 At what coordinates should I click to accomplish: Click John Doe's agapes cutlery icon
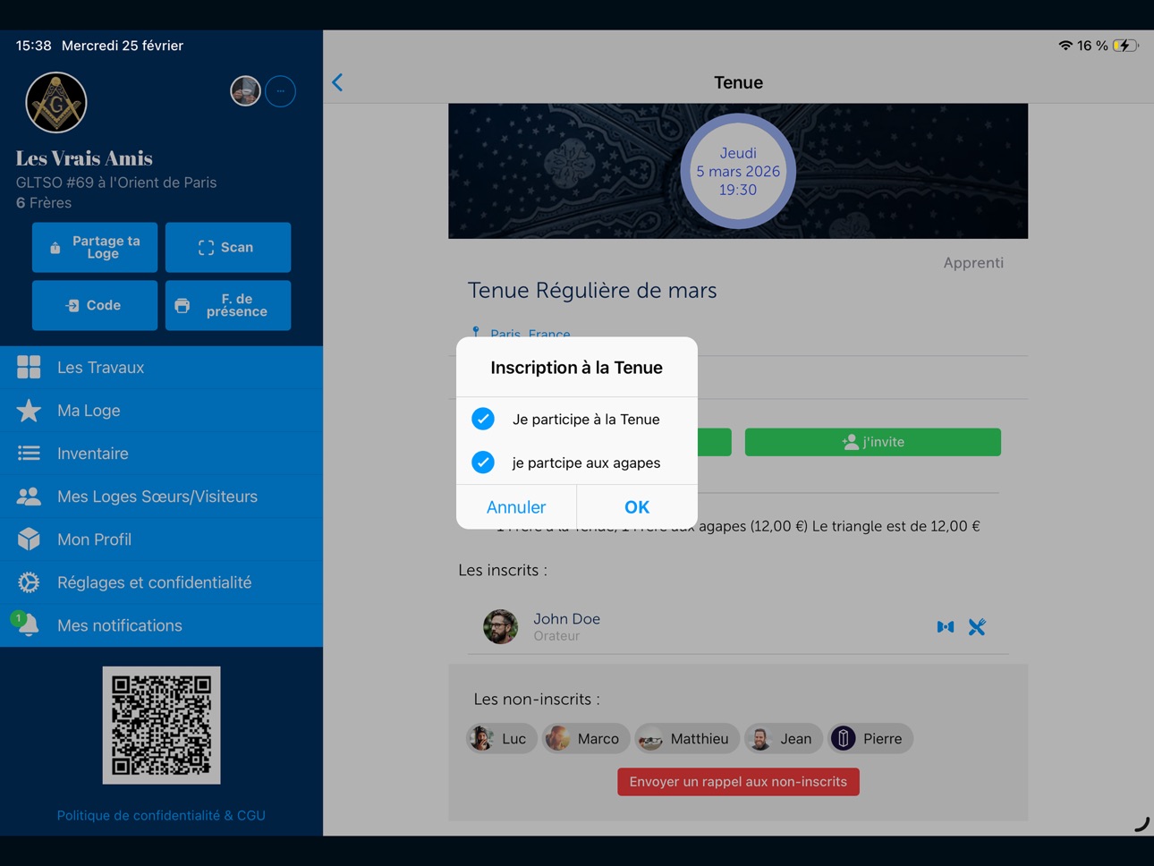click(977, 627)
